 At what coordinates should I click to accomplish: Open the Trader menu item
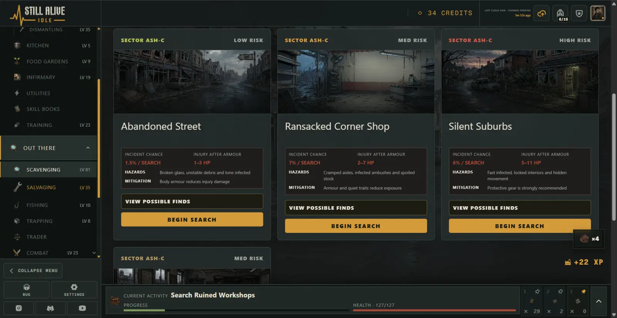coord(49,237)
